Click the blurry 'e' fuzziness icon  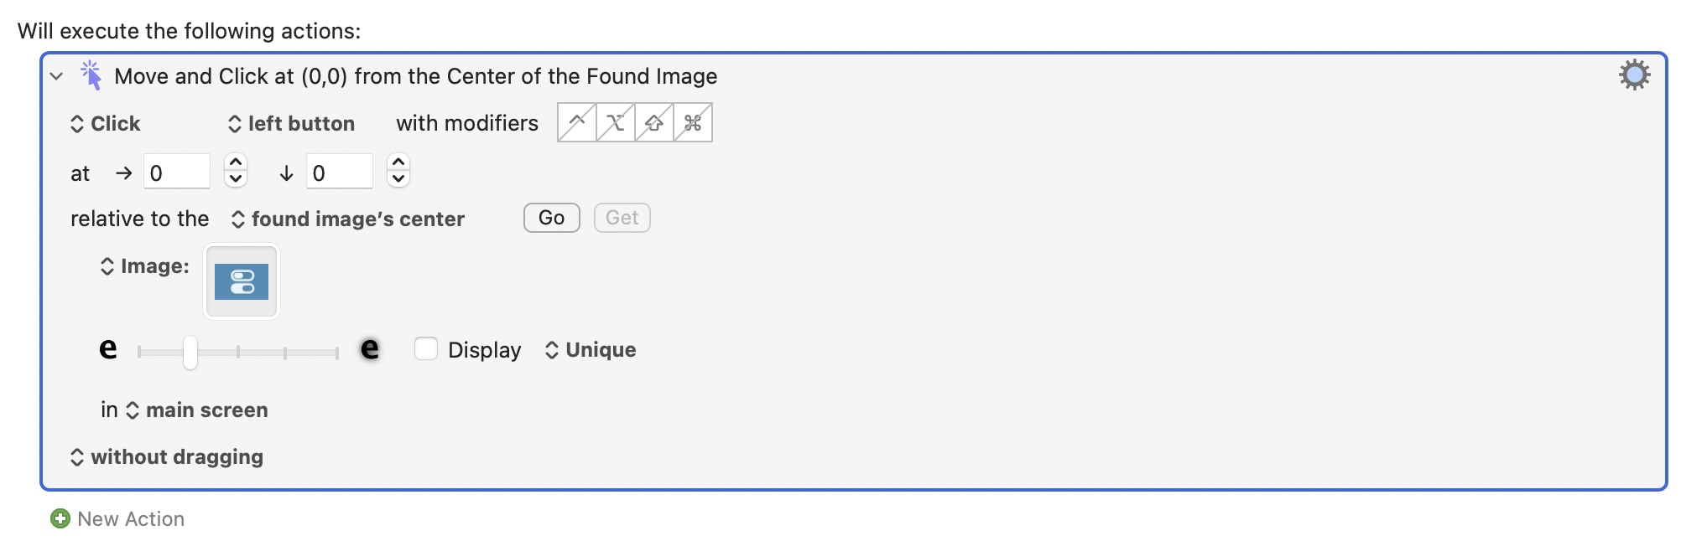pos(369,348)
